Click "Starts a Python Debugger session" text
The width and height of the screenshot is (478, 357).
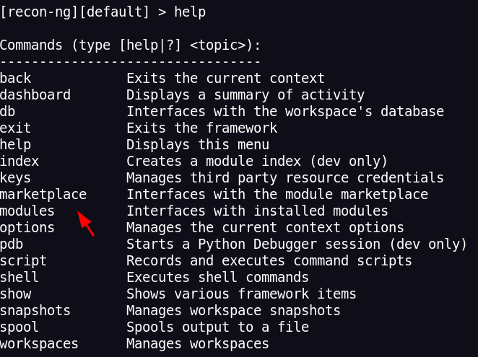pos(253,245)
